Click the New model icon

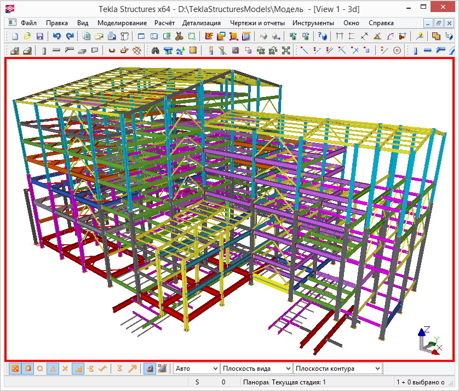[15, 36]
